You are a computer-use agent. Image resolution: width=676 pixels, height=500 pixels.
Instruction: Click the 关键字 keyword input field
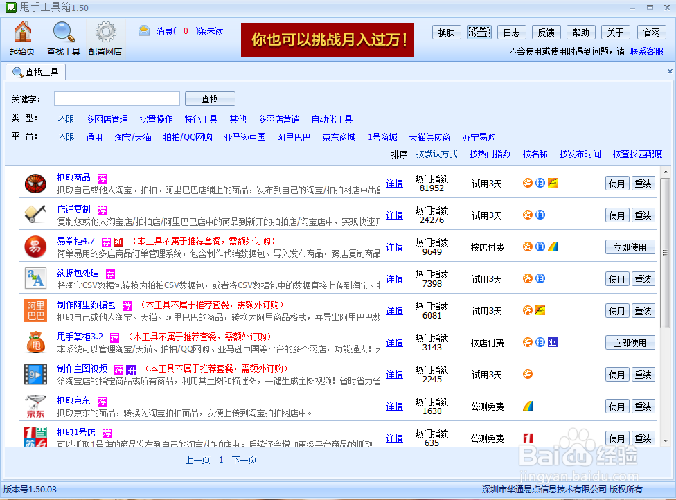point(116,98)
